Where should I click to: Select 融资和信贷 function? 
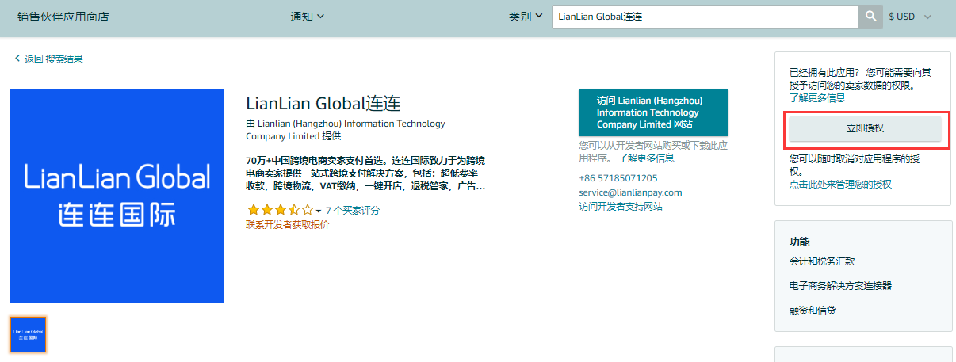click(813, 310)
